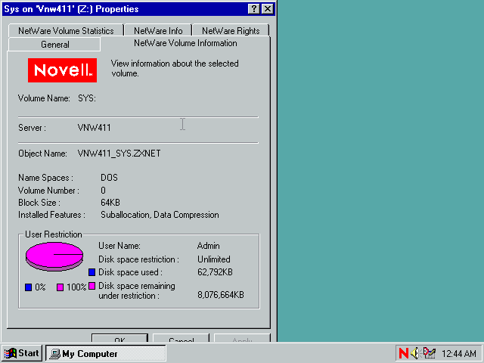
Task: Click the blue 0% legend swatch
Action: click(29, 287)
